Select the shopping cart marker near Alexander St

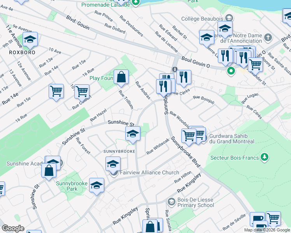pos(255,65)
